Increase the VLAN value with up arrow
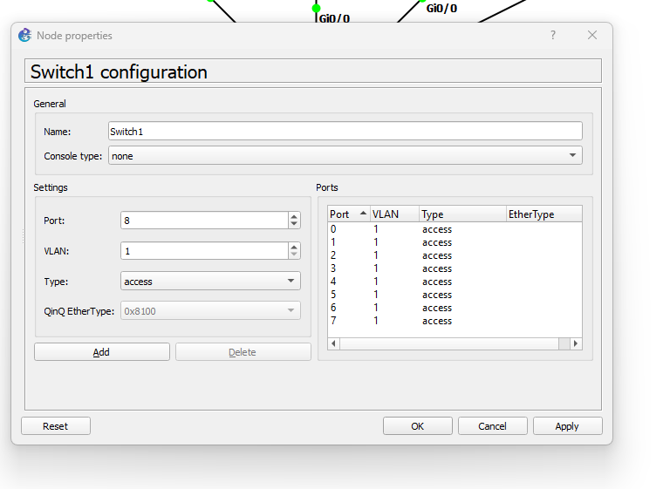This screenshot has height=489, width=670. point(294,247)
